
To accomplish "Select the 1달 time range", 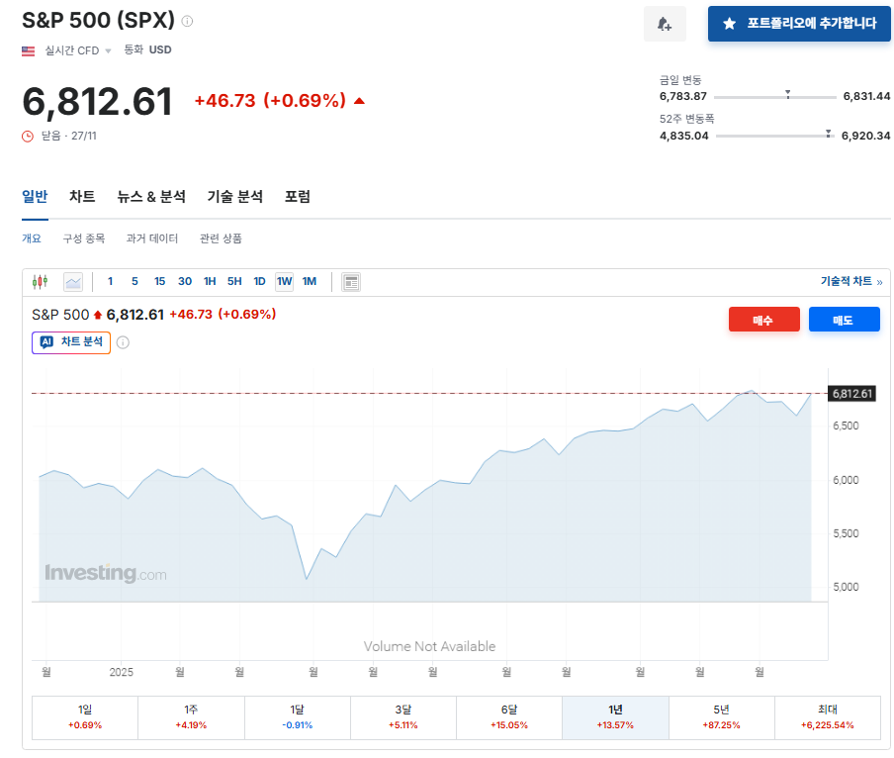I will (297, 717).
